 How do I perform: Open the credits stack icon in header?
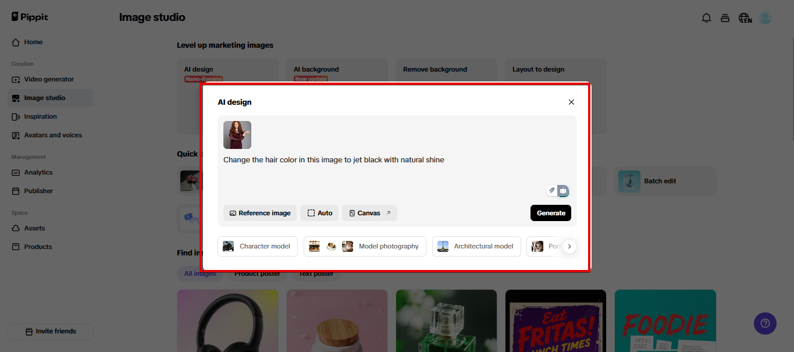tap(725, 18)
